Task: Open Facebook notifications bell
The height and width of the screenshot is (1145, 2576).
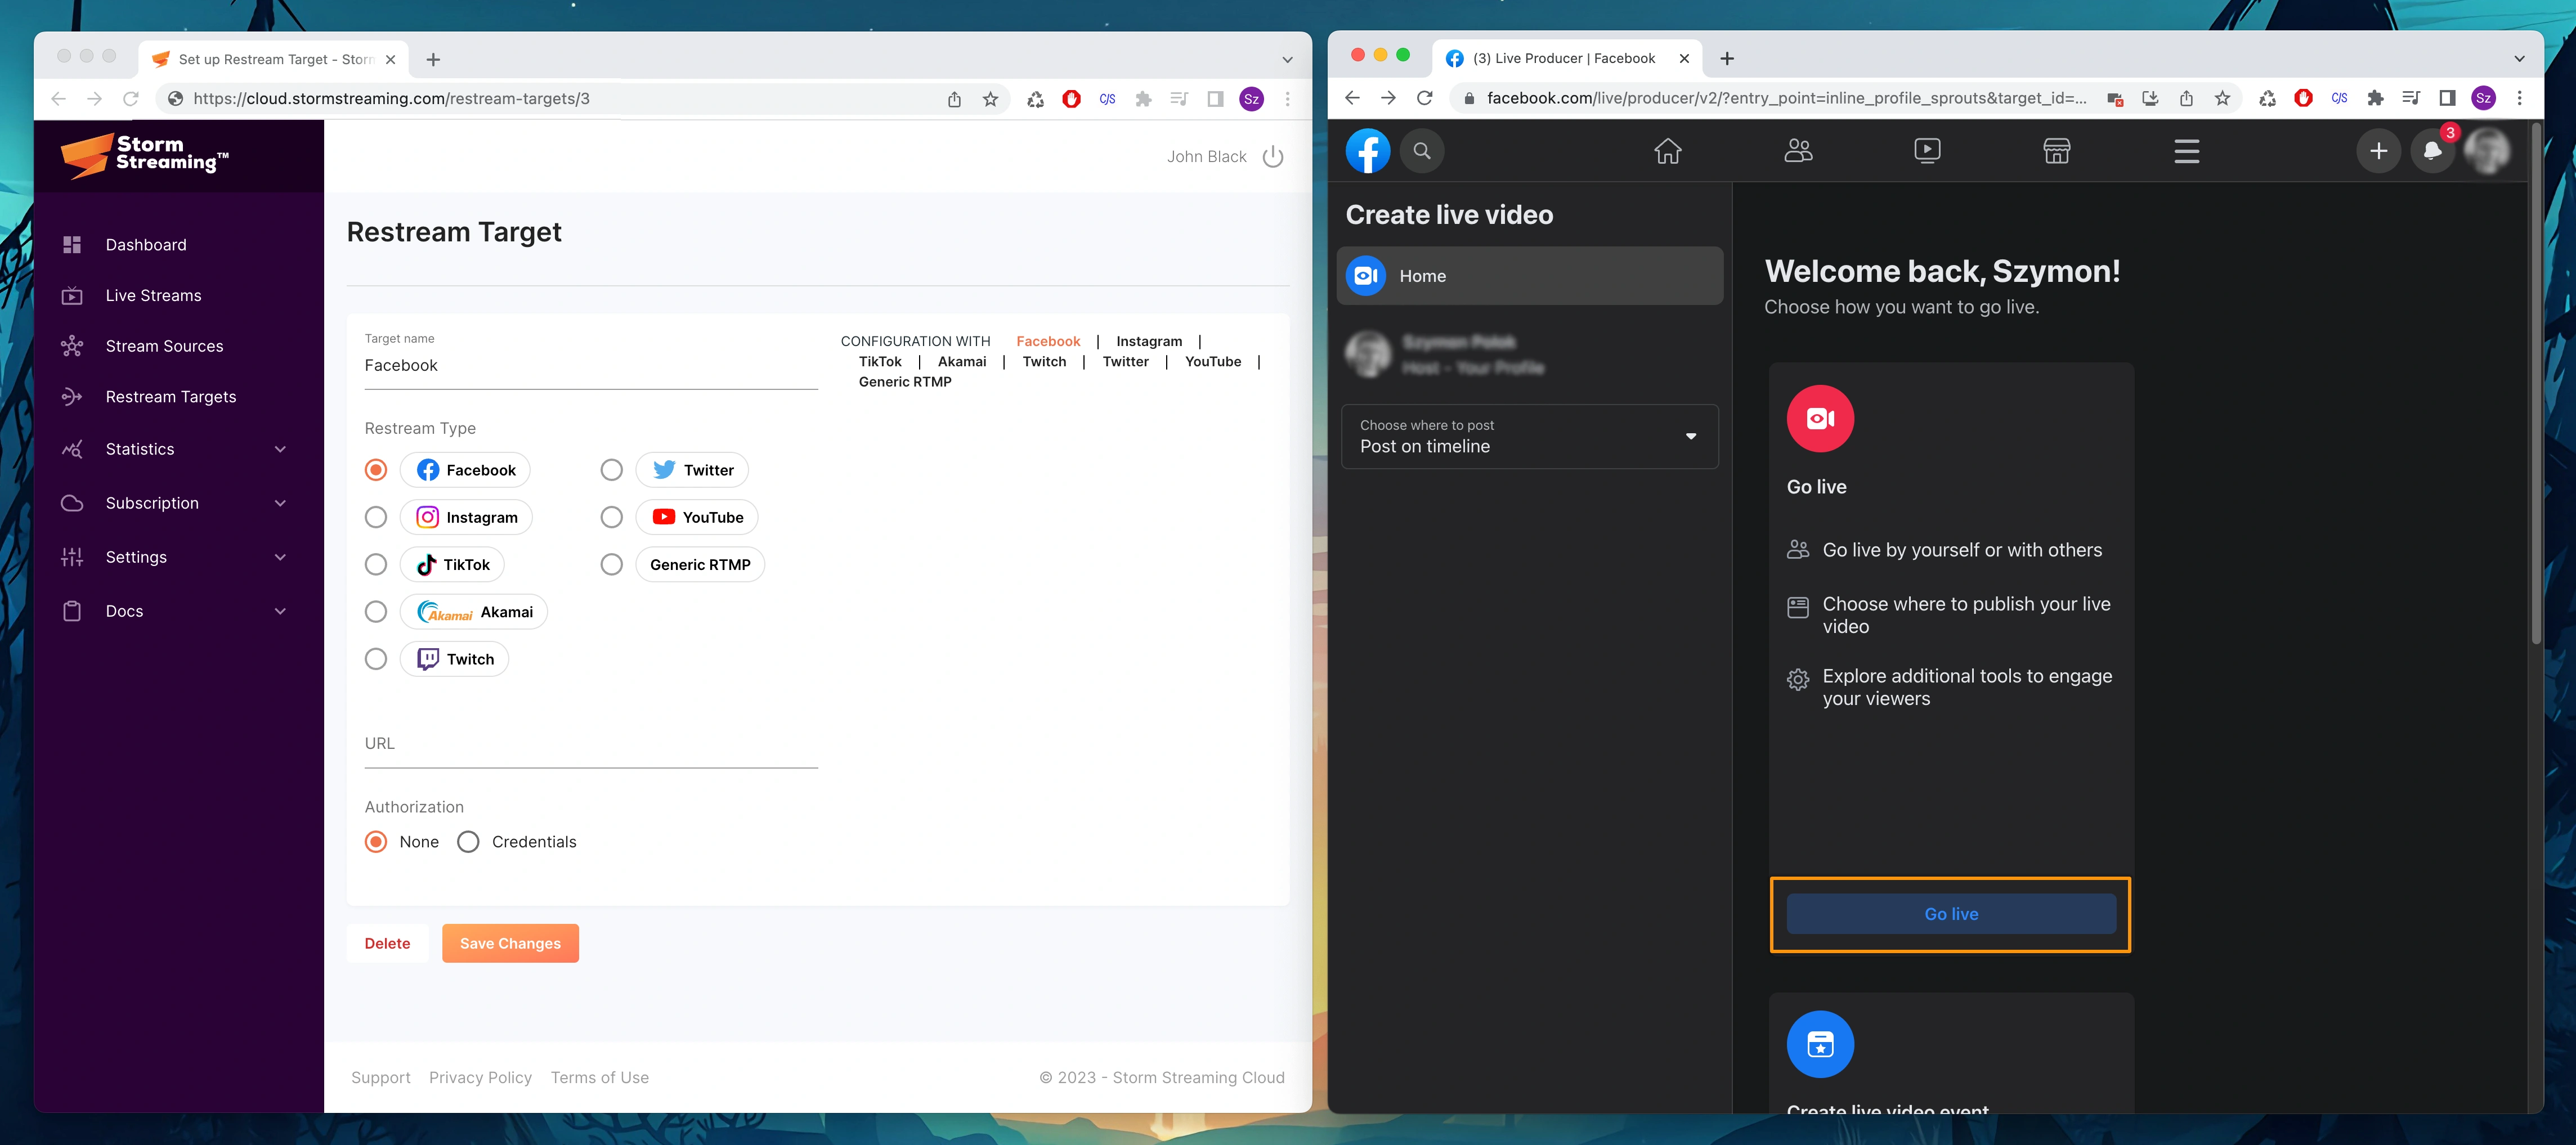Action: pyautogui.click(x=2432, y=151)
